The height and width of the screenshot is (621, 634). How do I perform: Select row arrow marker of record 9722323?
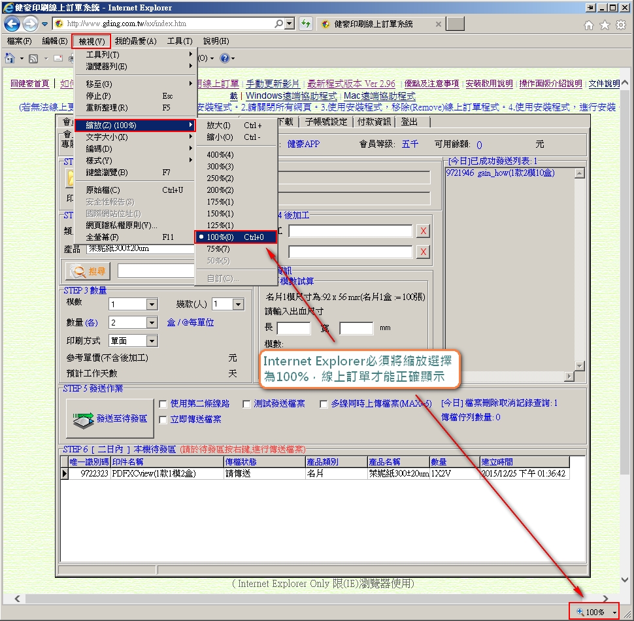click(x=64, y=473)
